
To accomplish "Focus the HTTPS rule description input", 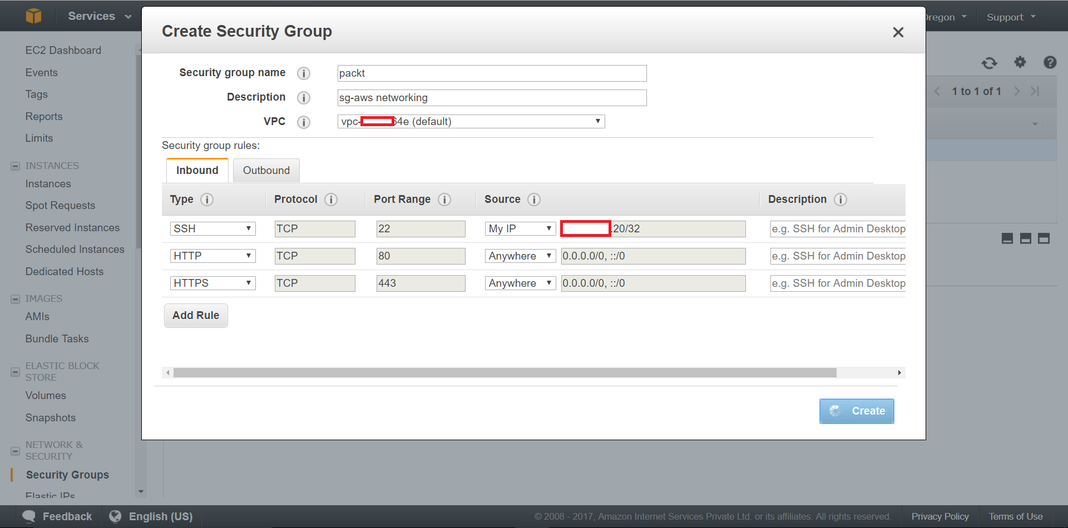I will [838, 283].
